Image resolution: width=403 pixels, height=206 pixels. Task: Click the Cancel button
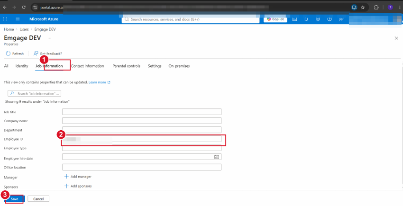(x=38, y=199)
